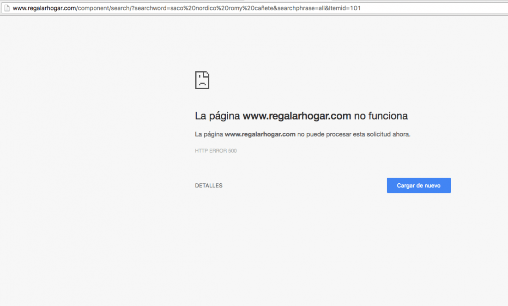Screen dimensions: 508x306
Task: Click the sad page error icon
Action: pyautogui.click(x=202, y=80)
